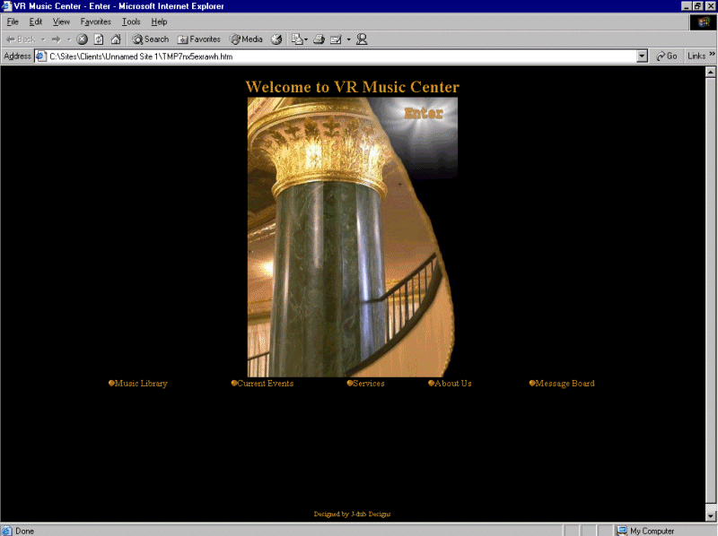Click the Go button beside address bar

pos(667,56)
